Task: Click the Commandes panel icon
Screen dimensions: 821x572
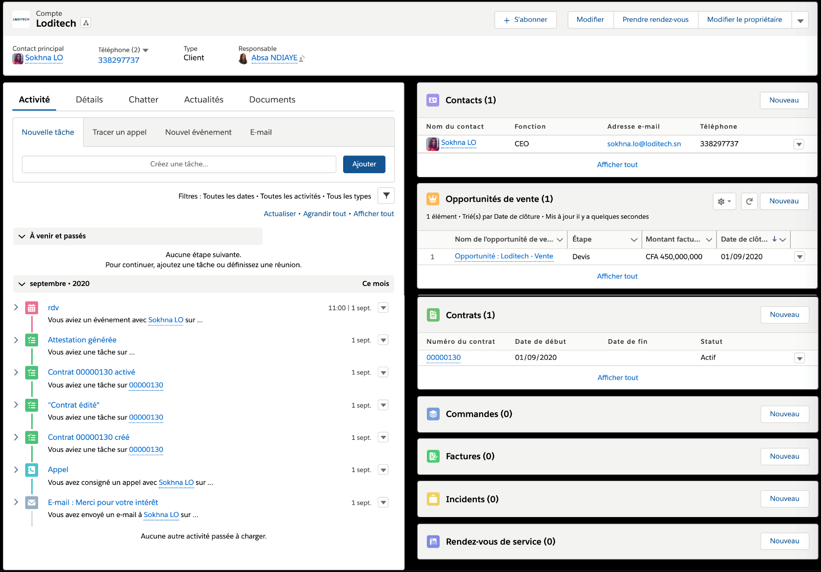Action: click(x=433, y=414)
